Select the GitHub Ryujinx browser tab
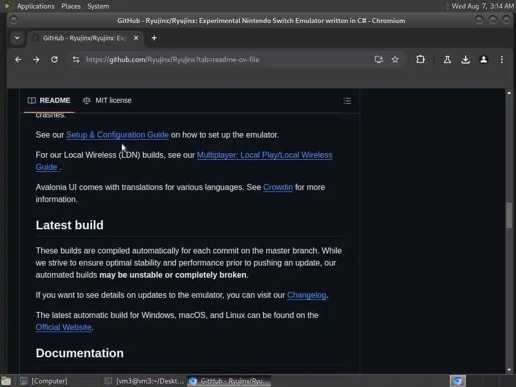This screenshot has height=387, width=516. [85, 38]
